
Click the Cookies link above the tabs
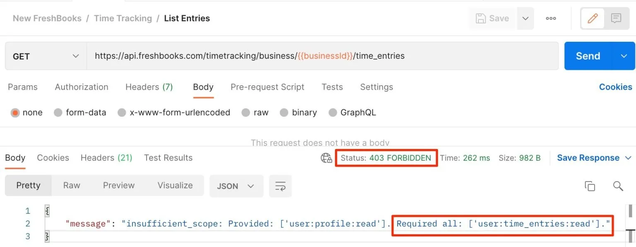pos(615,87)
